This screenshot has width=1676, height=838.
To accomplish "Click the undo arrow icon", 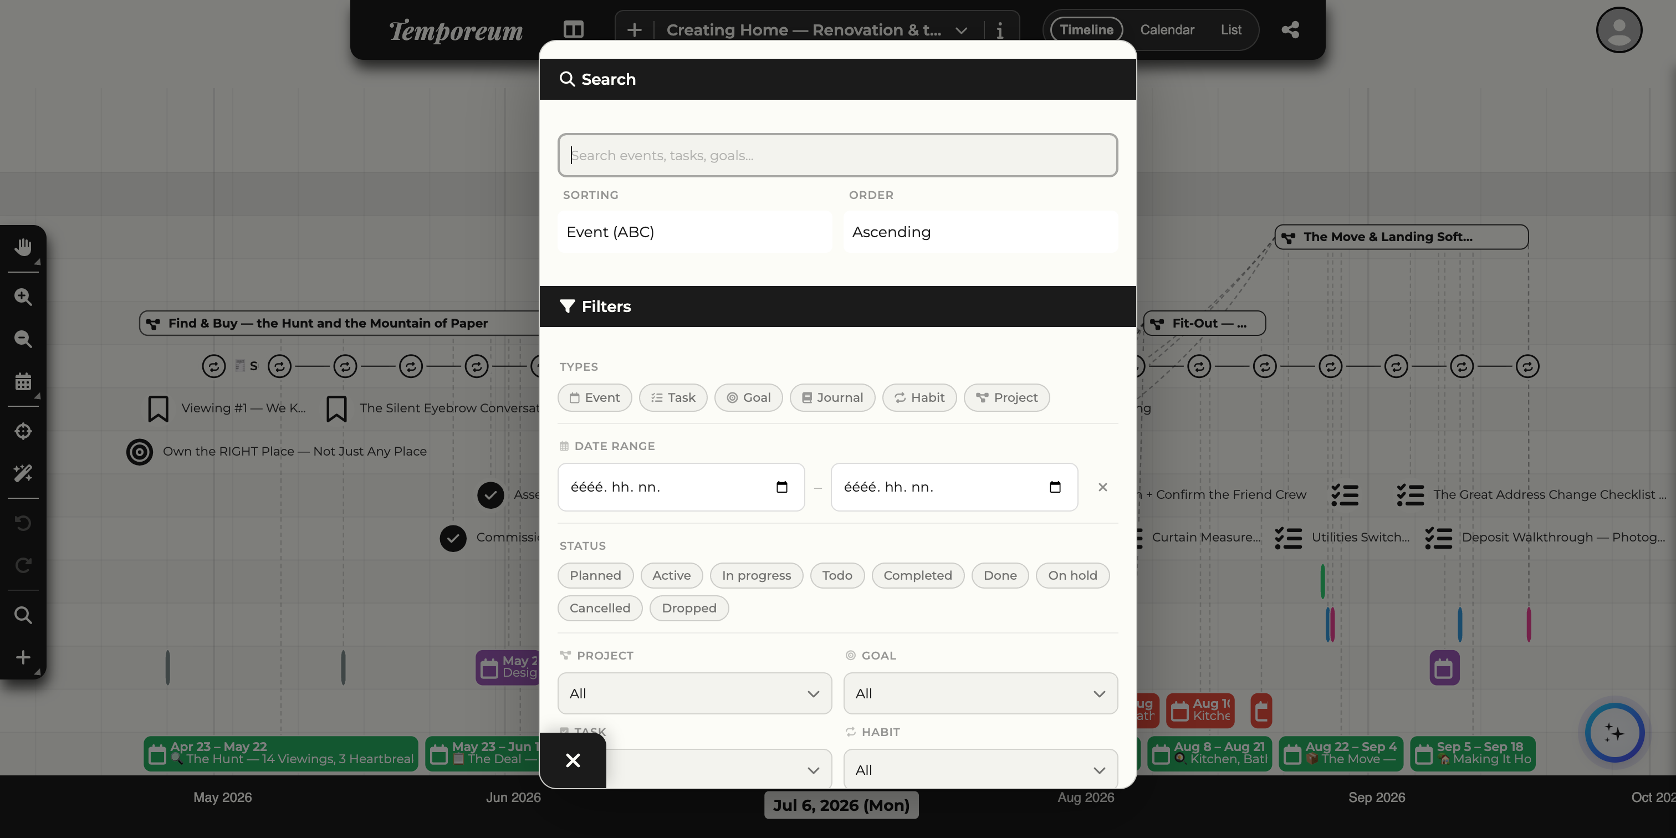I will pyautogui.click(x=23, y=523).
